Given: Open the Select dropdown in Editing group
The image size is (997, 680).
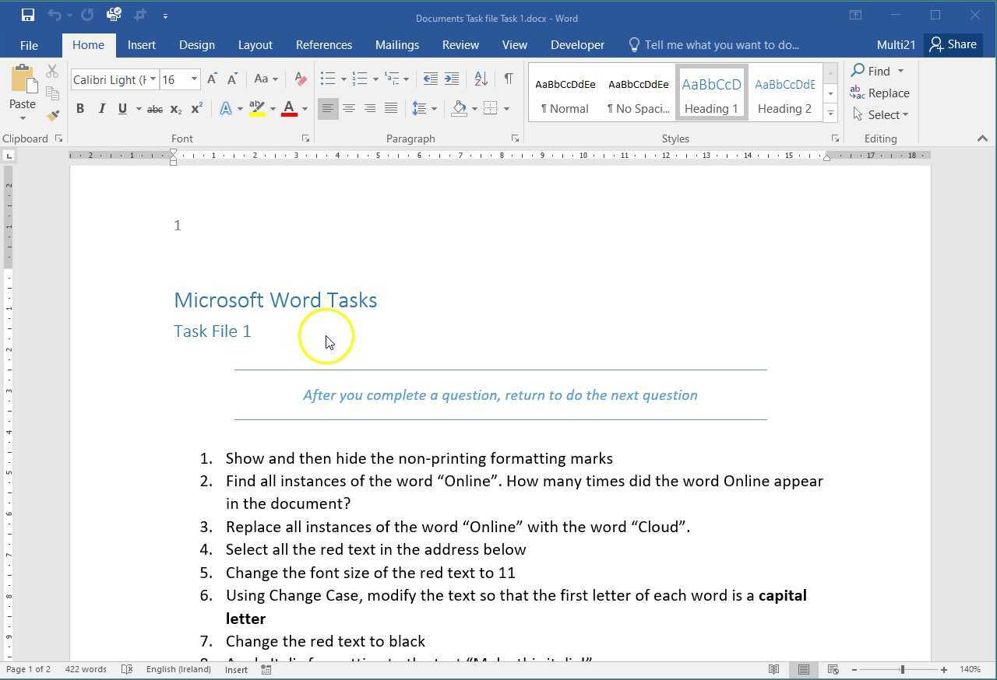Looking at the screenshot, I should coord(881,115).
